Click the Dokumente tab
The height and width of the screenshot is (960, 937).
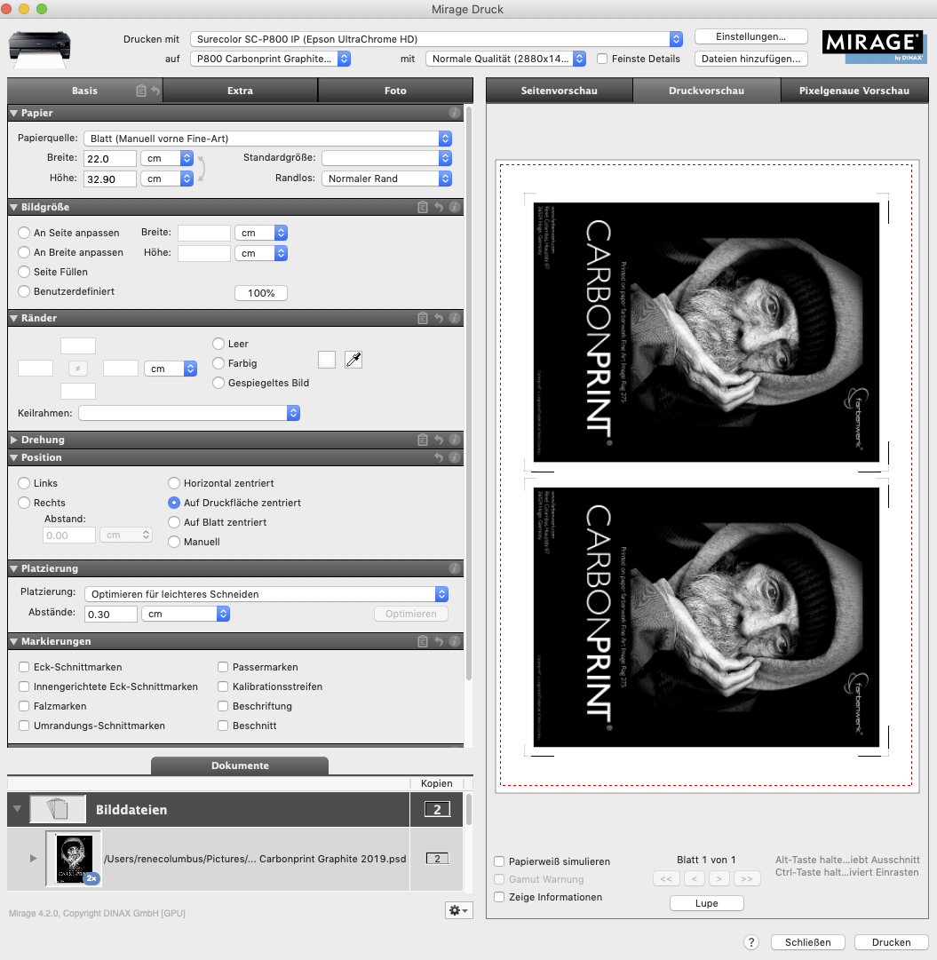(240, 766)
